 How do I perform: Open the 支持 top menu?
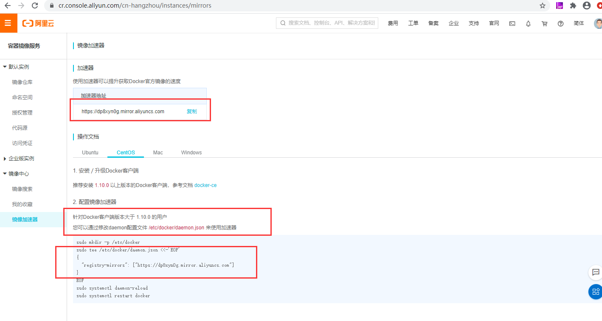(x=474, y=23)
